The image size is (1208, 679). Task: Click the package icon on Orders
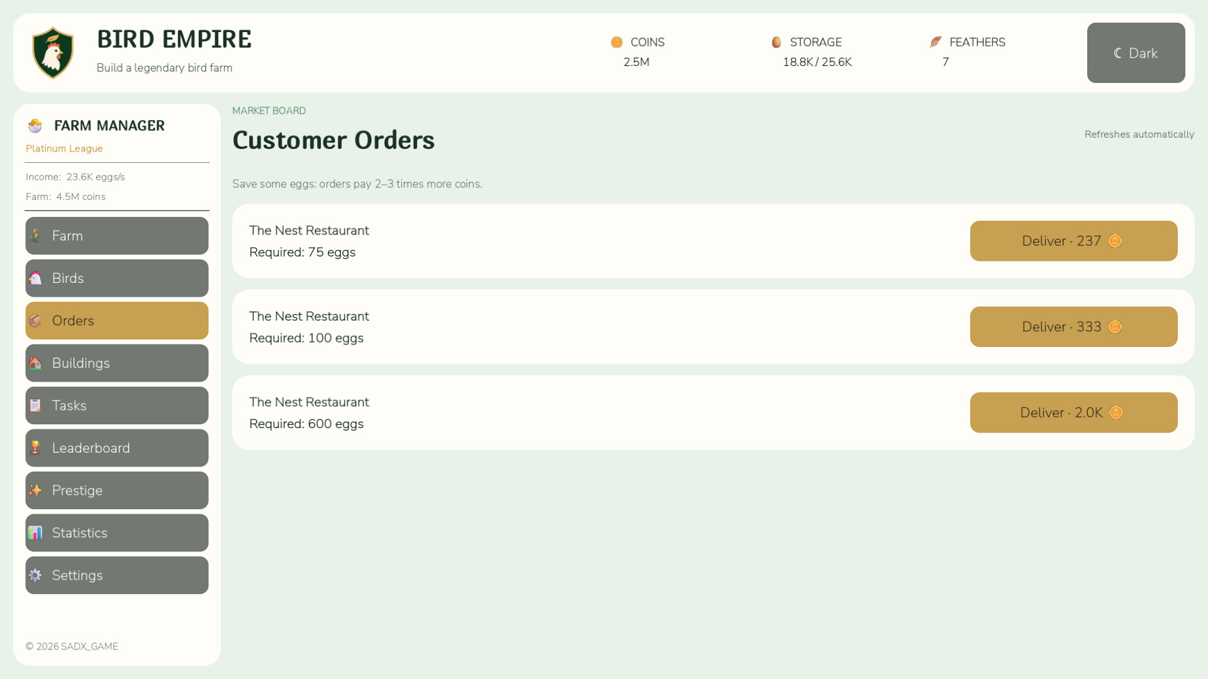(x=35, y=321)
